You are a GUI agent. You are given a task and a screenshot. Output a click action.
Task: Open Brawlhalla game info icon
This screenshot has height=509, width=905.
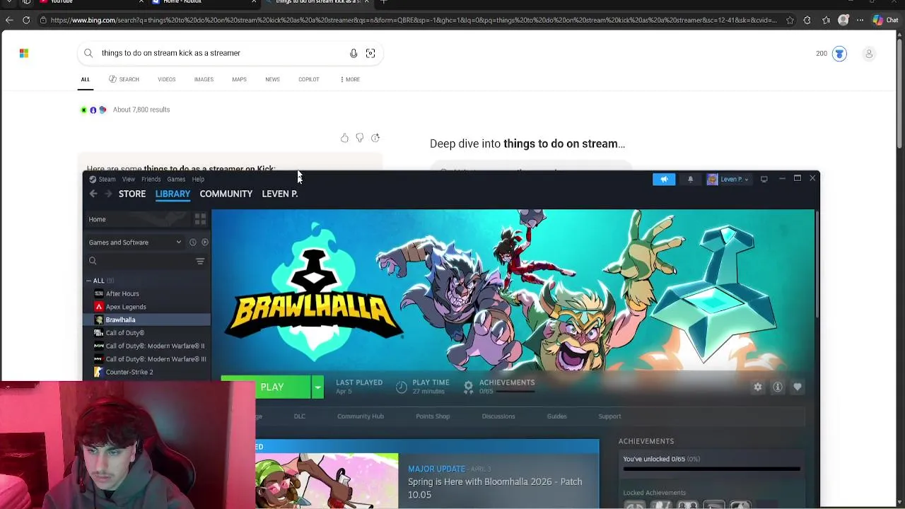point(778,387)
